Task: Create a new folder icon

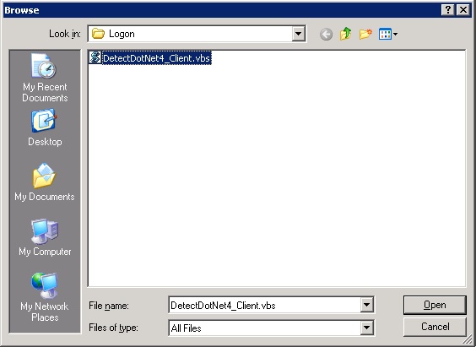Action: (365, 34)
